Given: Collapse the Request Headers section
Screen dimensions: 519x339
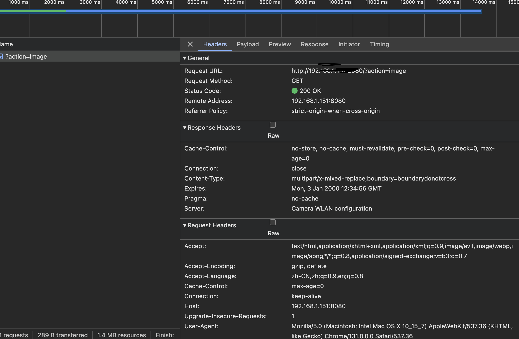Looking at the screenshot, I should click(185, 225).
